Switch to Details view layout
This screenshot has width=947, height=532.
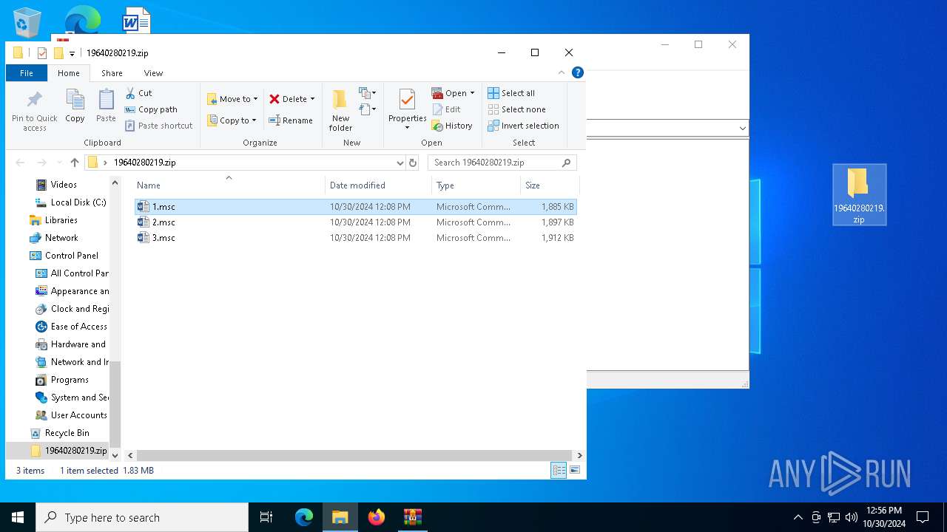[x=559, y=470]
